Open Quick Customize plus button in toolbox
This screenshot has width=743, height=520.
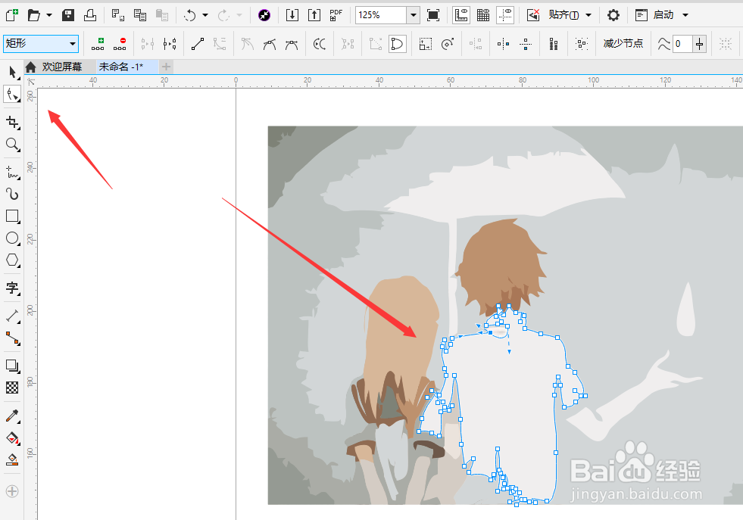(x=12, y=491)
